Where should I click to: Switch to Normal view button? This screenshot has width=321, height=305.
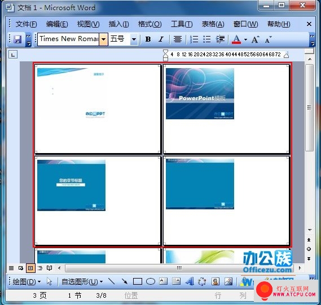(x=11, y=268)
